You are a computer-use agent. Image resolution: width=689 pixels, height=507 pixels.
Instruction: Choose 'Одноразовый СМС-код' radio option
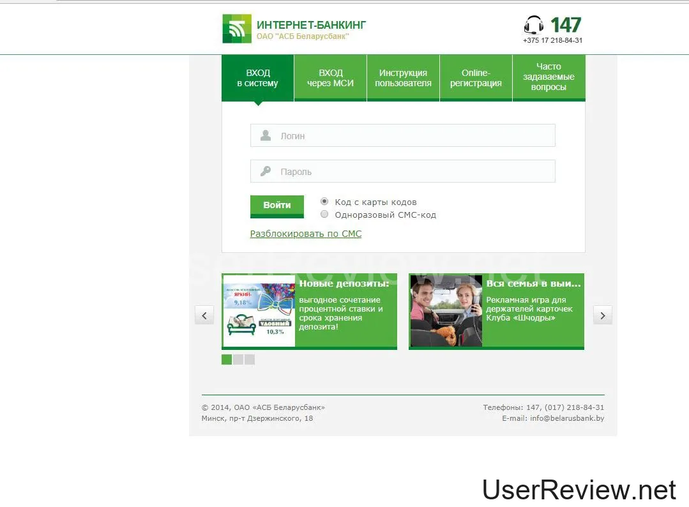click(324, 215)
